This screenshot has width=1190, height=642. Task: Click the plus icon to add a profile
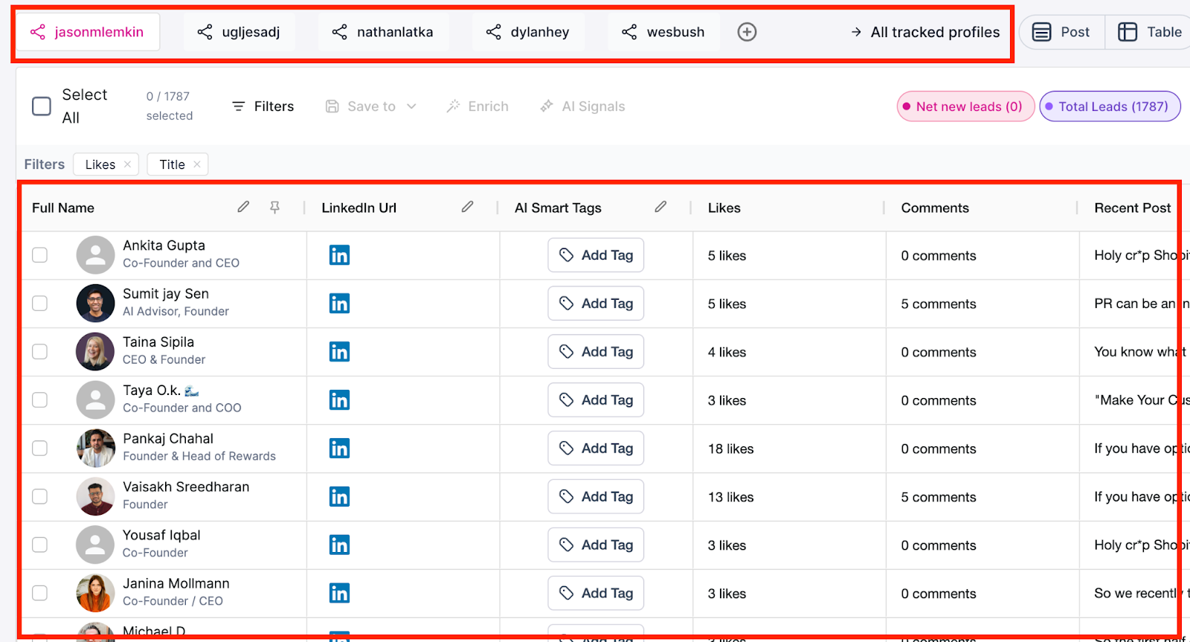tap(747, 32)
